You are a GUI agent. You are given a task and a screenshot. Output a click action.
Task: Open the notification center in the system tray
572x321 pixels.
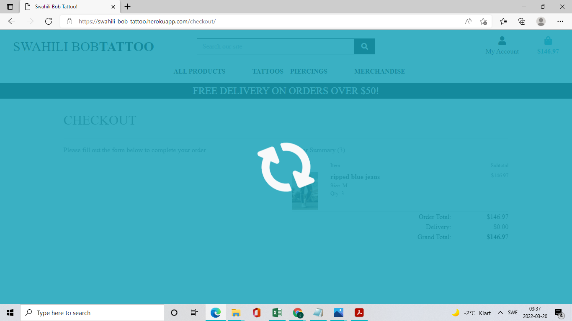(559, 312)
